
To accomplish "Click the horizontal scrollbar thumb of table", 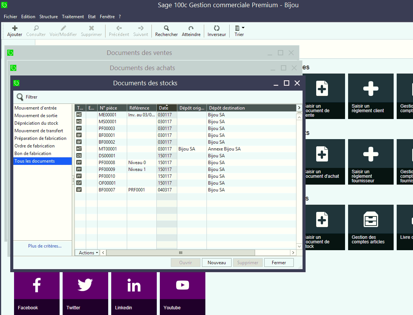I will tap(180, 253).
